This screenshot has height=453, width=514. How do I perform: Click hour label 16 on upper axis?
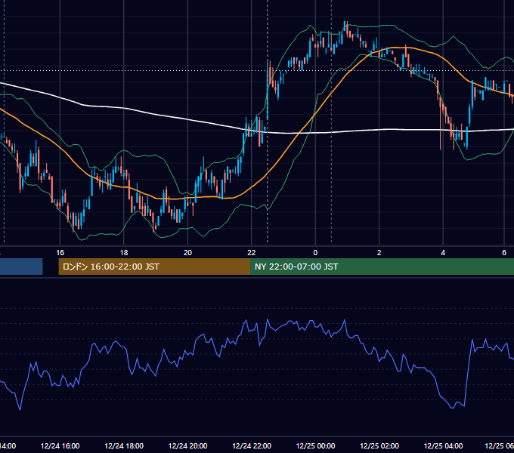point(60,253)
